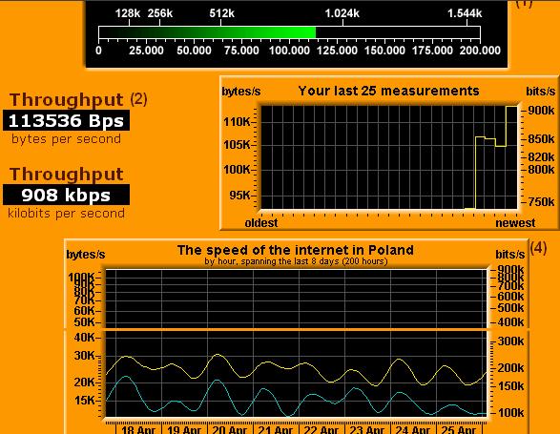Click the "300k" label on Poland chart
560x434 pixels.
click(510, 341)
